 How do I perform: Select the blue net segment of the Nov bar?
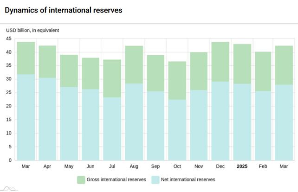point(199,125)
